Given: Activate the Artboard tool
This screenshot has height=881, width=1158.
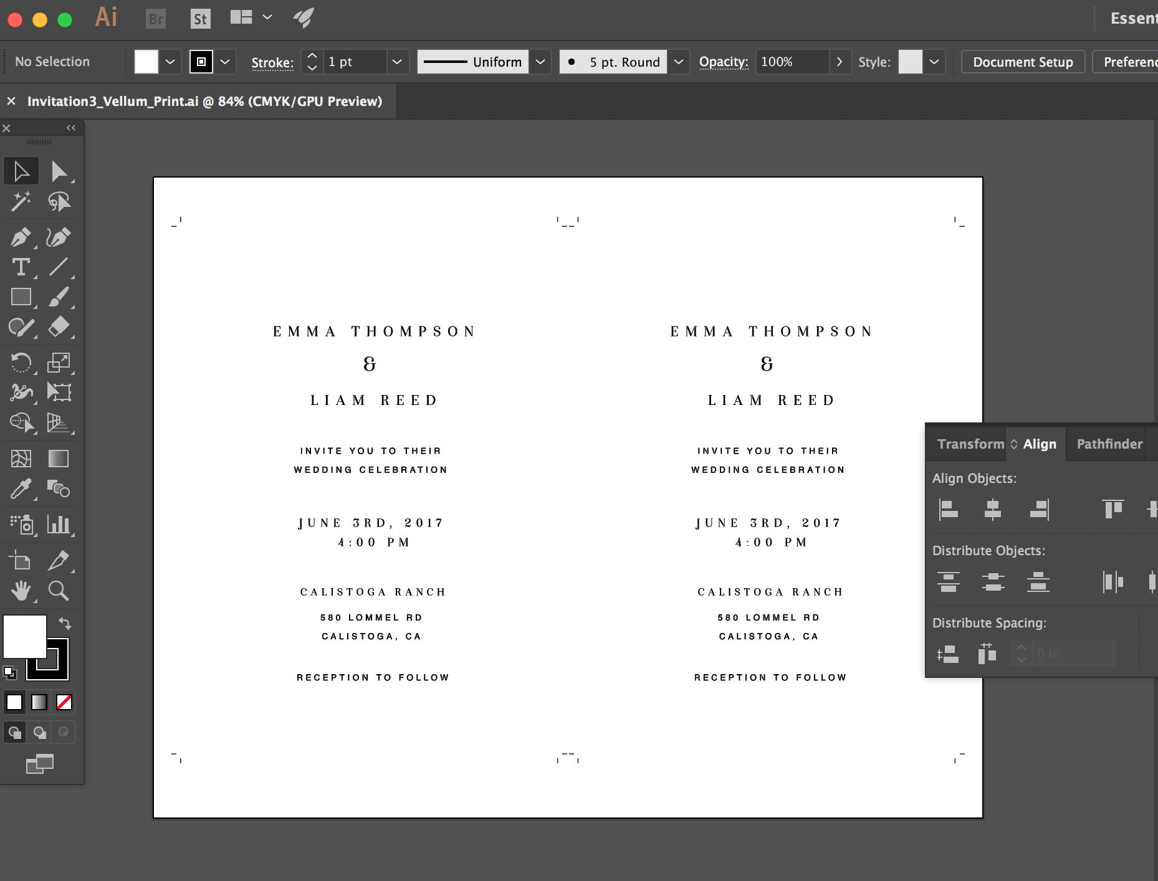Looking at the screenshot, I should 21,560.
